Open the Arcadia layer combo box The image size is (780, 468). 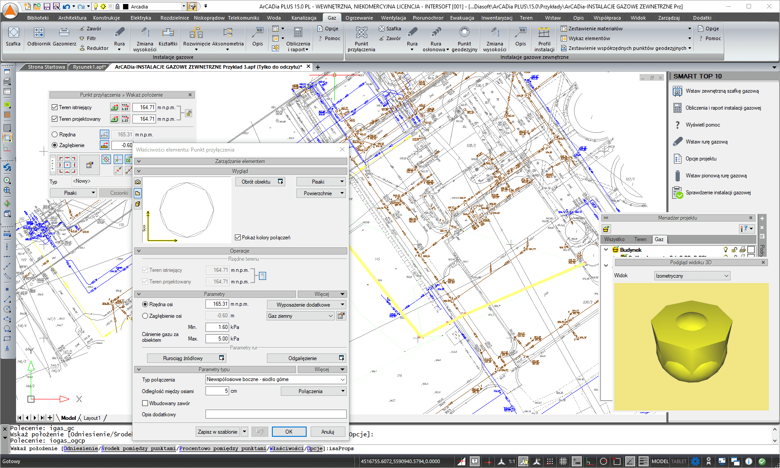(155, 7)
